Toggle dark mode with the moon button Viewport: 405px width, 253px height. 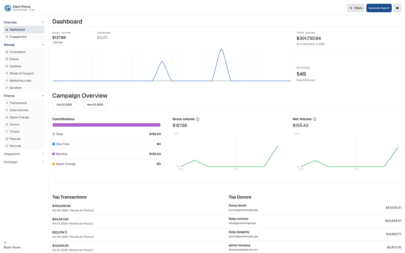coord(397,8)
